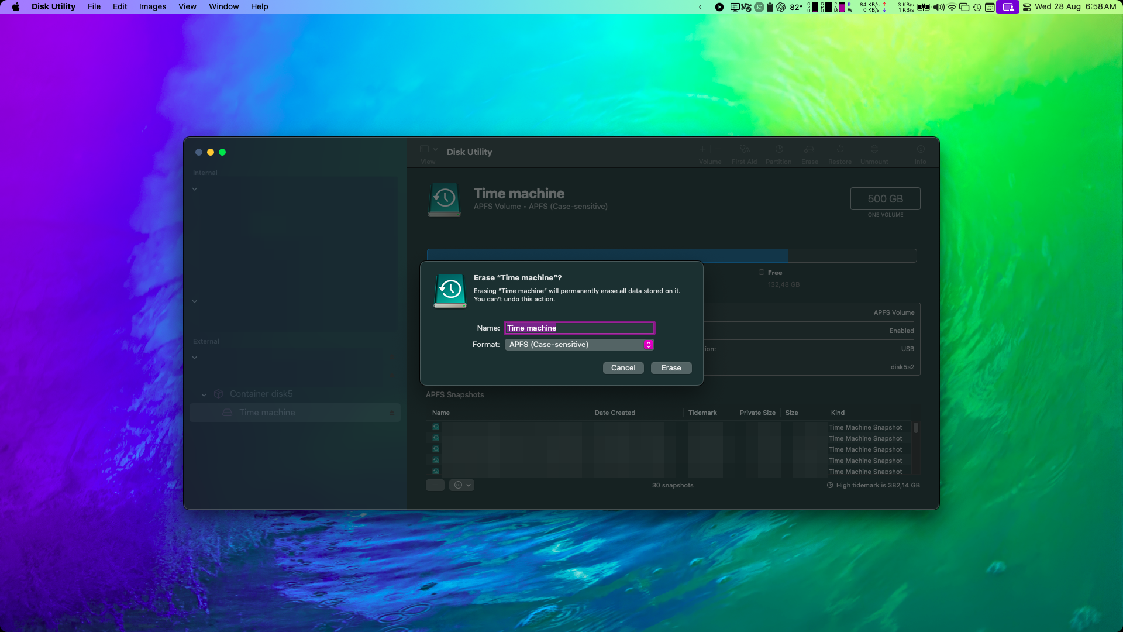Sort snapshots by Name column
This screenshot has width=1123, height=632.
pyautogui.click(x=441, y=413)
